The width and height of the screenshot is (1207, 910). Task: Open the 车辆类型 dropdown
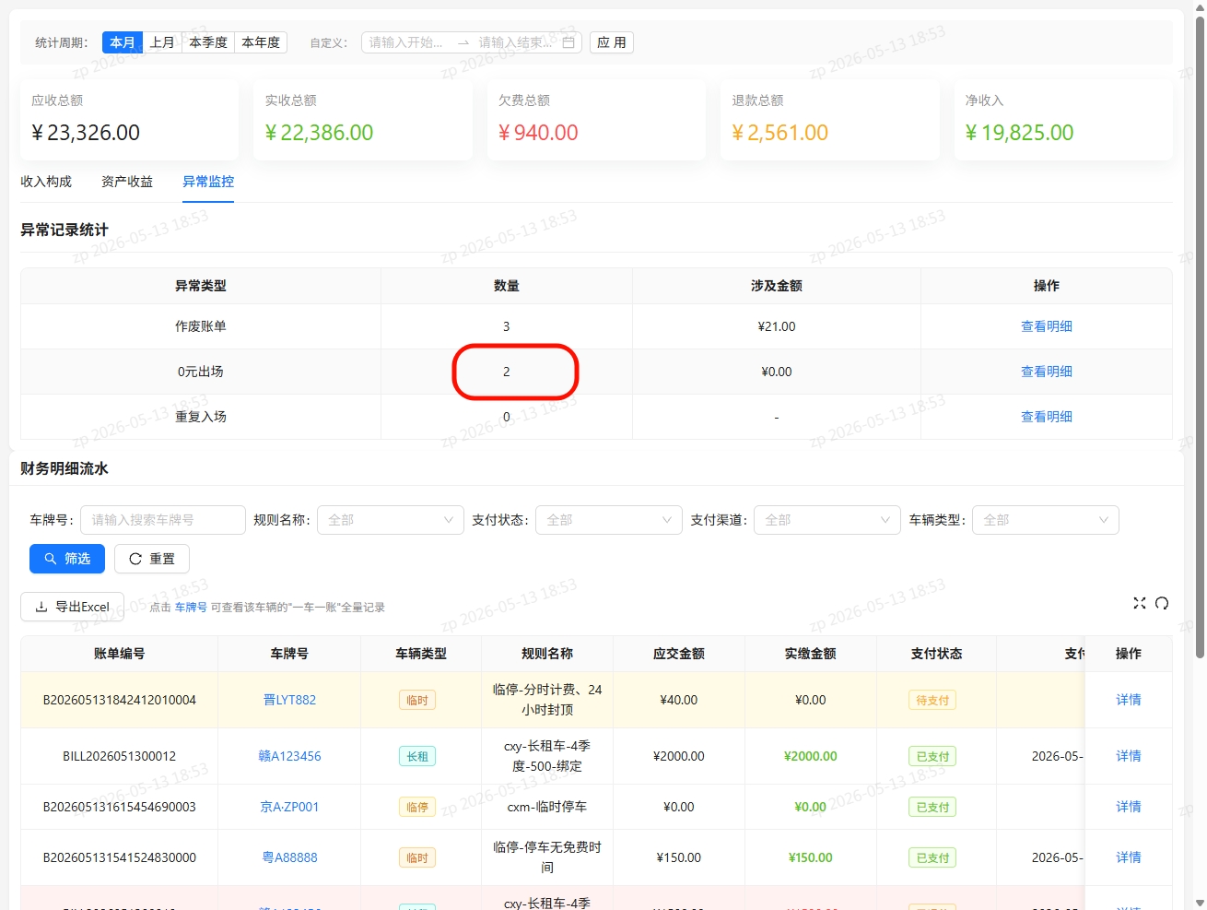tap(1046, 520)
